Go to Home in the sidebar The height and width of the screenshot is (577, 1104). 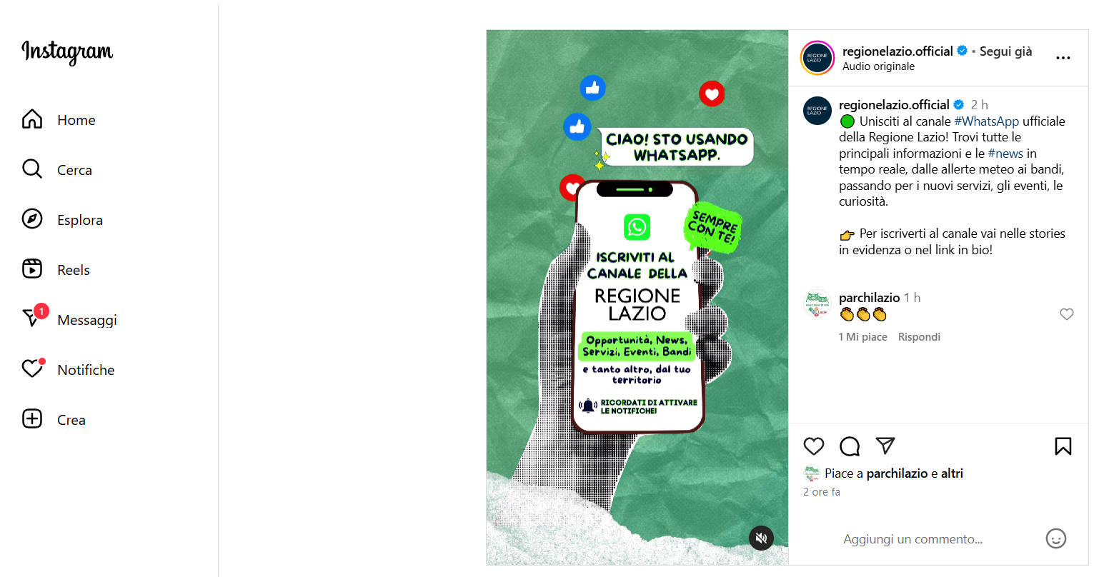click(59, 120)
